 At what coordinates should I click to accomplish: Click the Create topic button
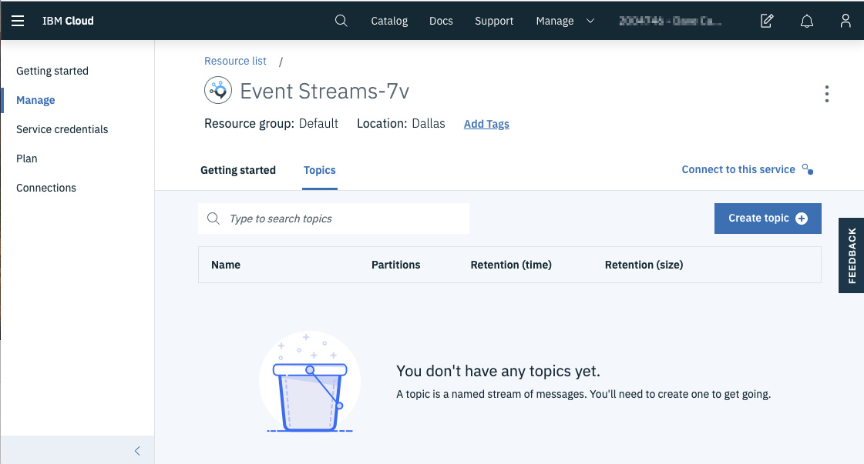[768, 219]
